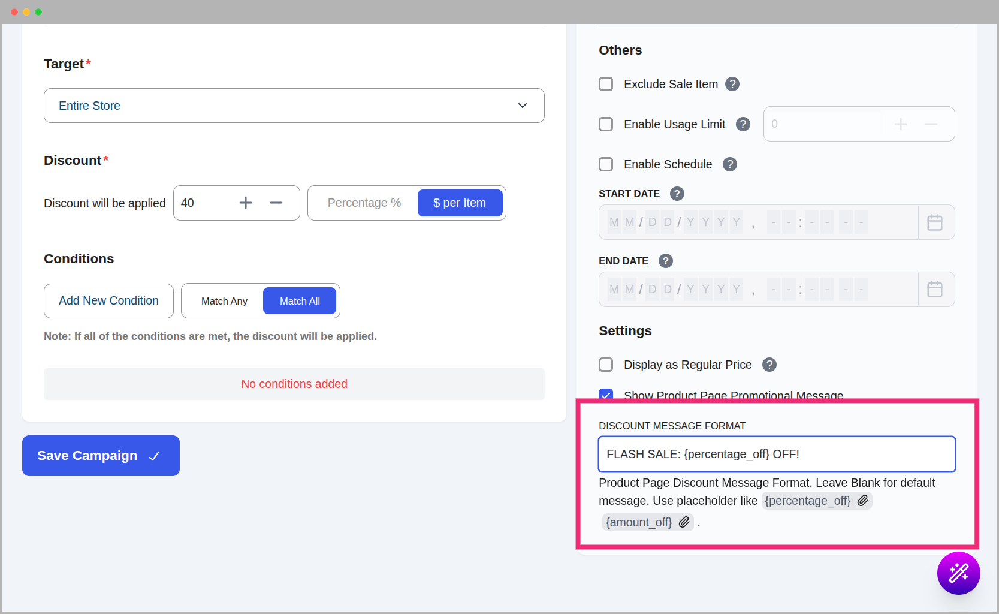Copy the {amount_off} placeholder via paperclip icon
Image resolution: width=999 pixels, height=614 pixels.
pyautogui.click(x=684, y=522)
